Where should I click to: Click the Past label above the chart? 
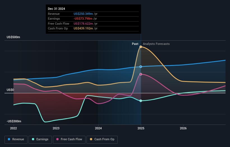(135, 44)
